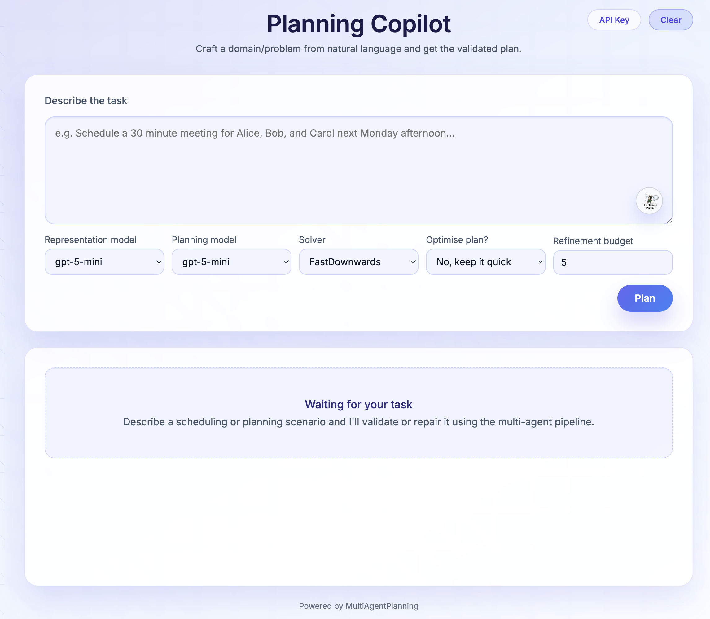Open the Representation model dropdown
710x619 pixels.
104,262
